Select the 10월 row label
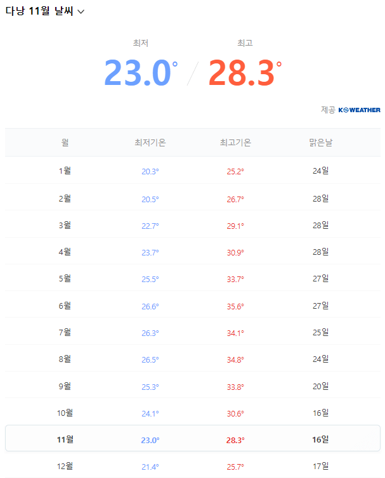 point(65,413)
